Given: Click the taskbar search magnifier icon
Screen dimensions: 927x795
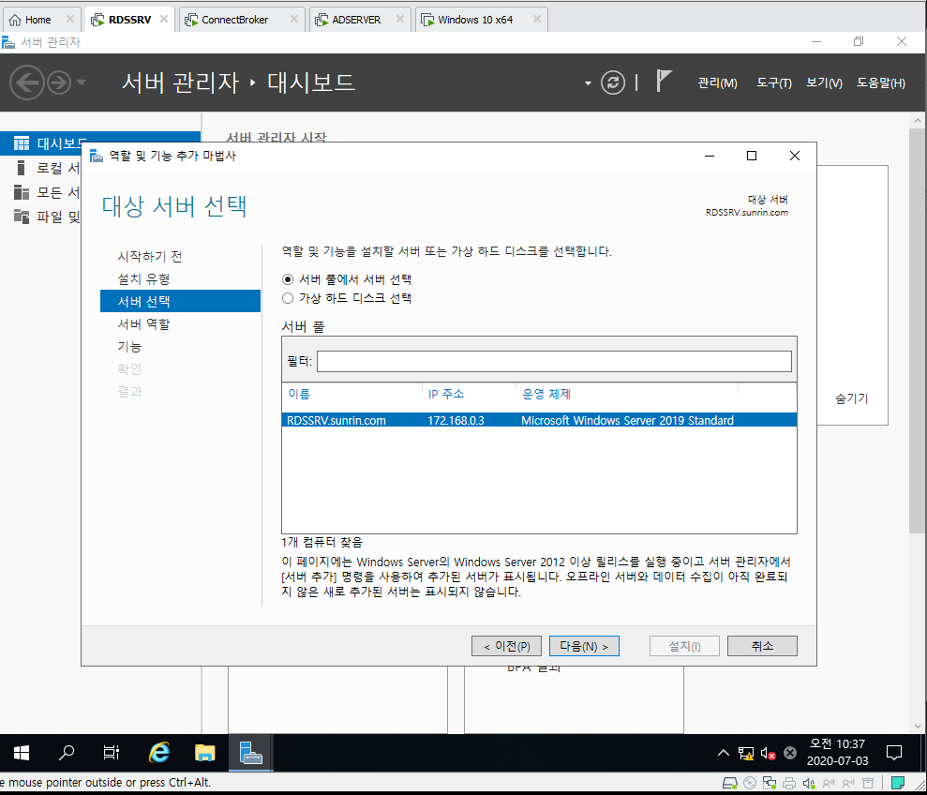Looking at the screenshot, I should [67, 753].
